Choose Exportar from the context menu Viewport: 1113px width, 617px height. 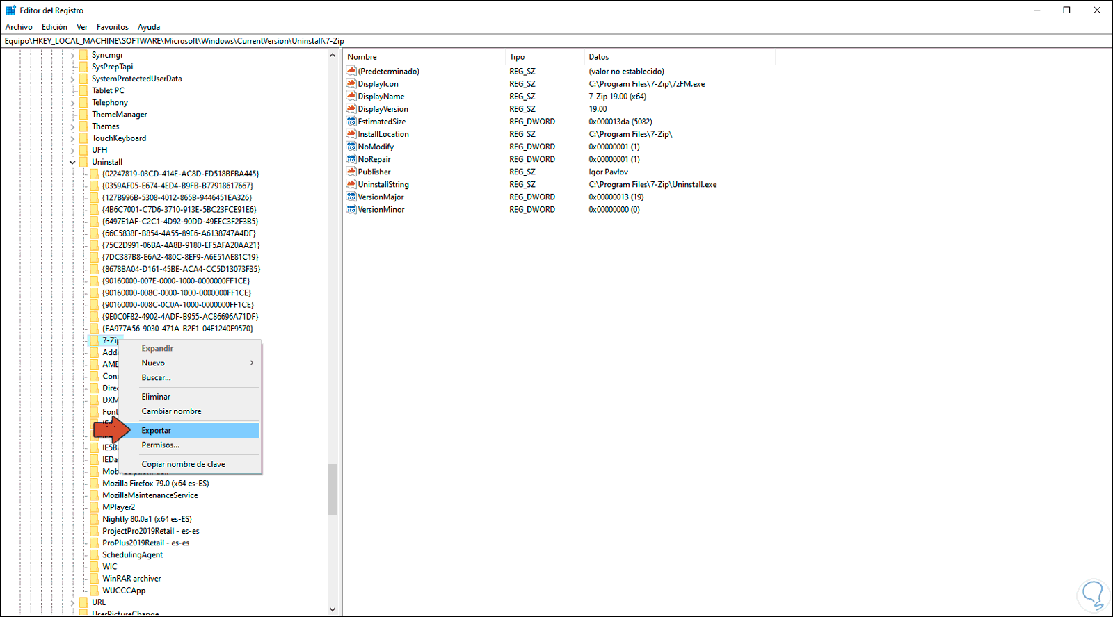(191, 430)
